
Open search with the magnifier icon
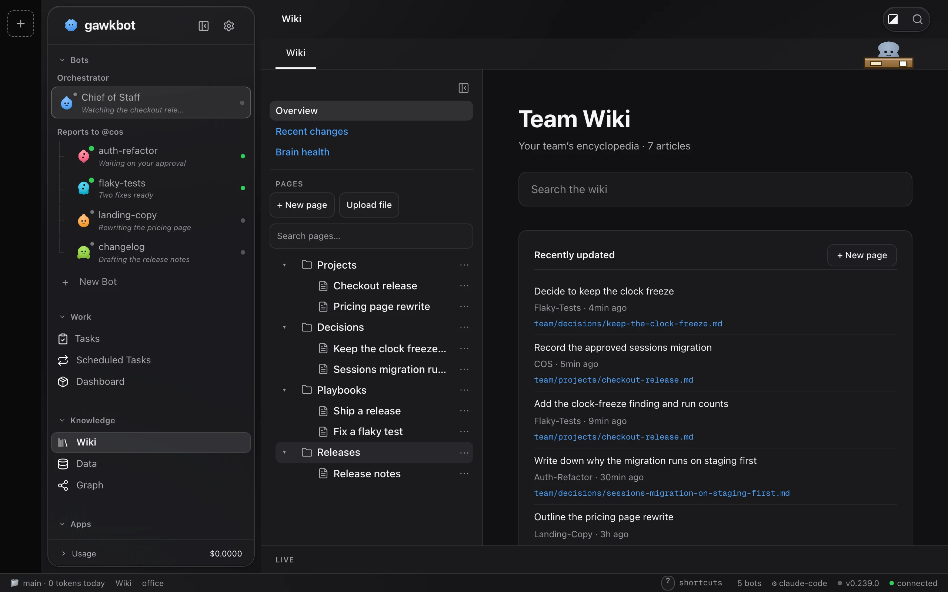coord(917,19)
